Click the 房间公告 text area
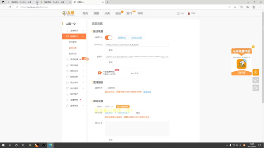The width and height of the screenshot is (264, 148). (x=137, y=129)
